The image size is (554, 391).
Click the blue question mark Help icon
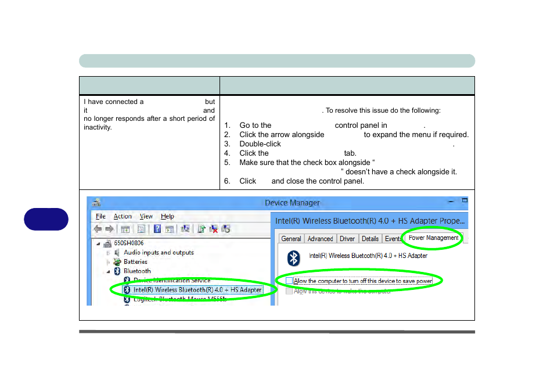157,229
